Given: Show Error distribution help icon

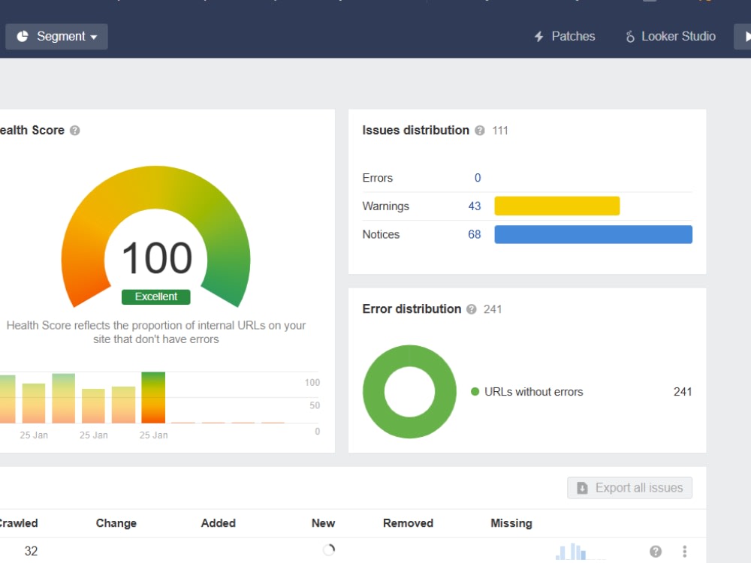Looking at the screenshot, I should click(472, 309).
